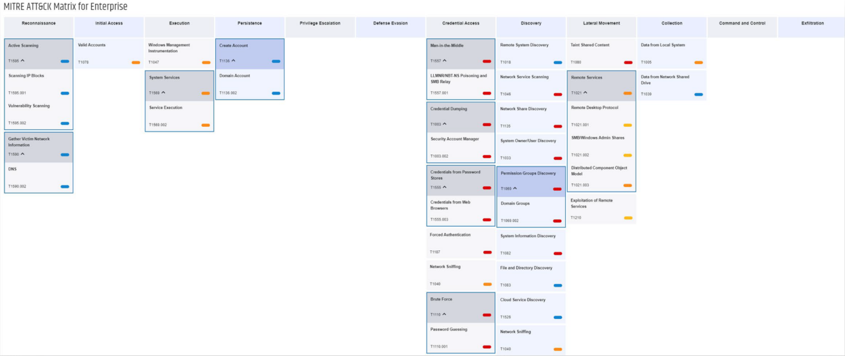This screenshot has width=845, height=356.
Task: Open the Windows Management Instrumentation technique
Action: point(169,48)
